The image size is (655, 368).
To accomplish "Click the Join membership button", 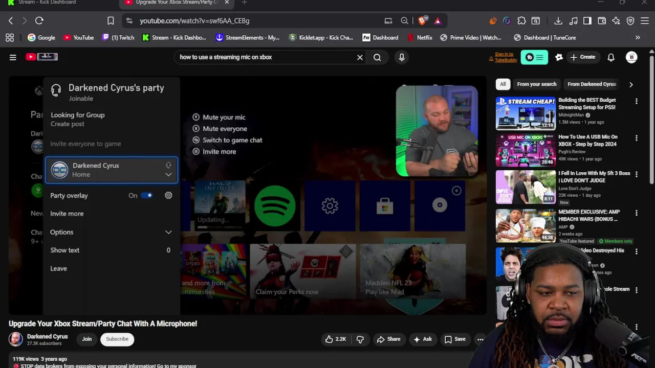I will coord(87,339).
